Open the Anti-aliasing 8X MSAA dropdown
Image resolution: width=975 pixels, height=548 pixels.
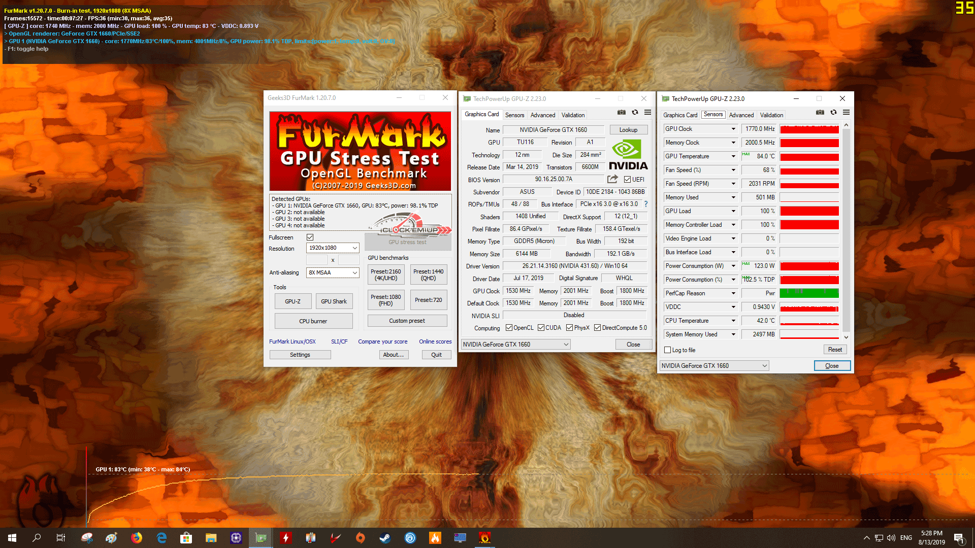(x=333, y=272)
